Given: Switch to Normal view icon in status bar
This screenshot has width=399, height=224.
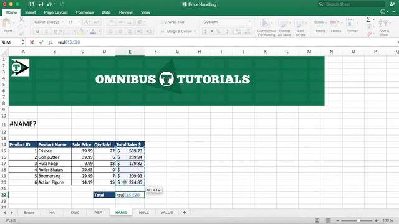Looking at the screenshot, I should [317, 220].
